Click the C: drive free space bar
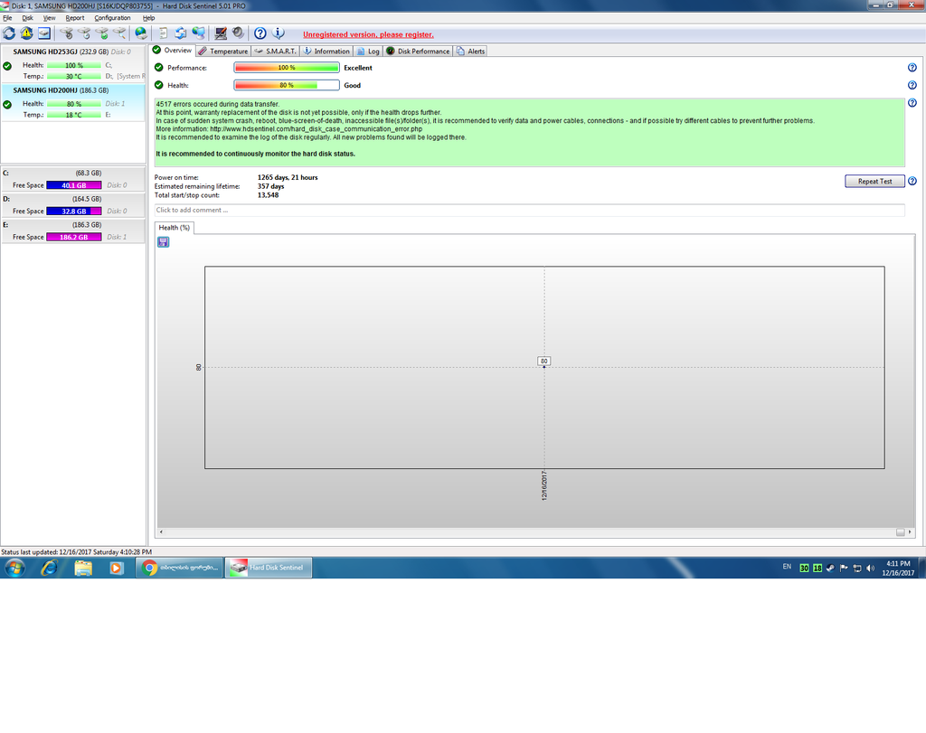This screenshot has height=733, width=926. tap(74, 185)
